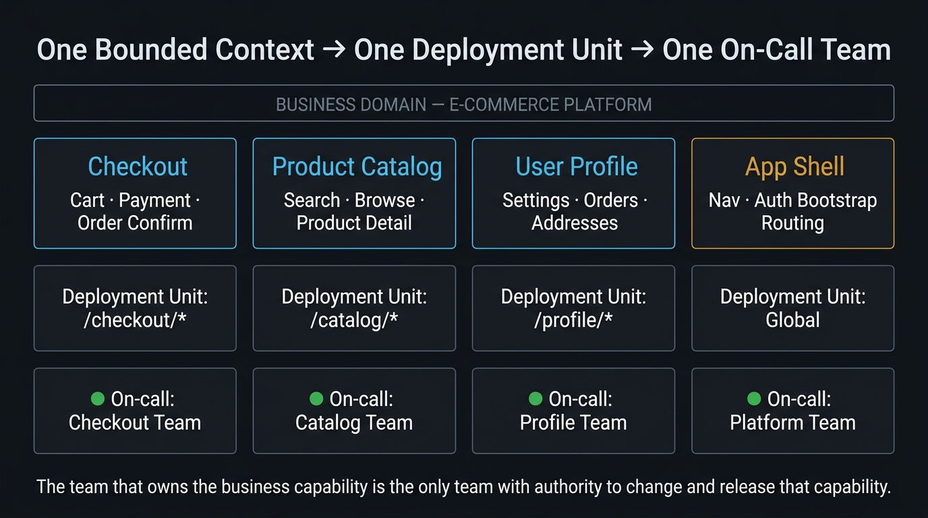Image resolution: width=928 pixels, height=518 pixels.
Task: Select the App Shell context card
Action: tap(792, 194)
